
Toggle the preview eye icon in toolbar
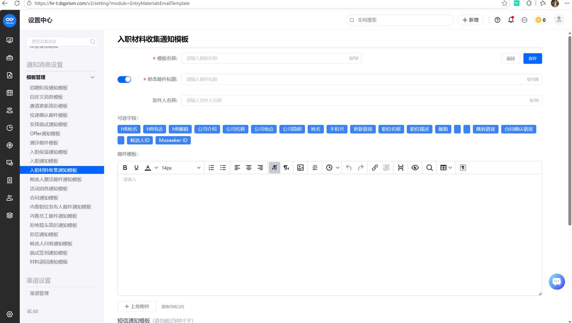[415, 168]
